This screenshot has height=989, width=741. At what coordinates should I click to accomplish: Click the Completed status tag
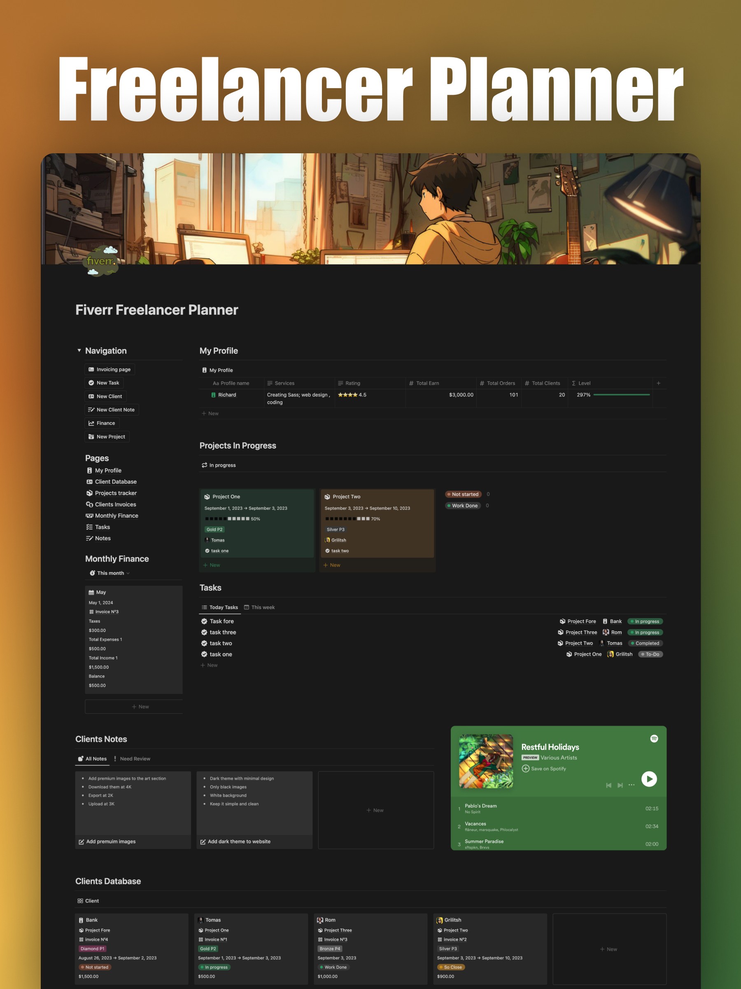tap(645, 643)
